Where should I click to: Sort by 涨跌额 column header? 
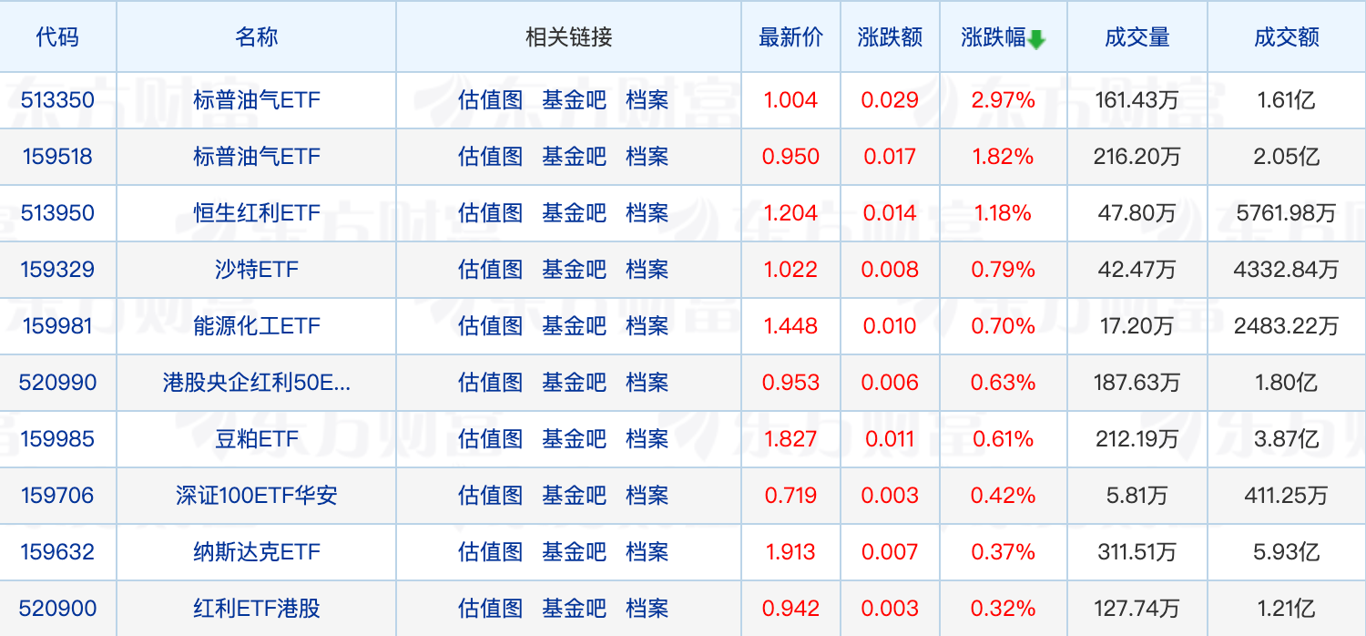890,37
